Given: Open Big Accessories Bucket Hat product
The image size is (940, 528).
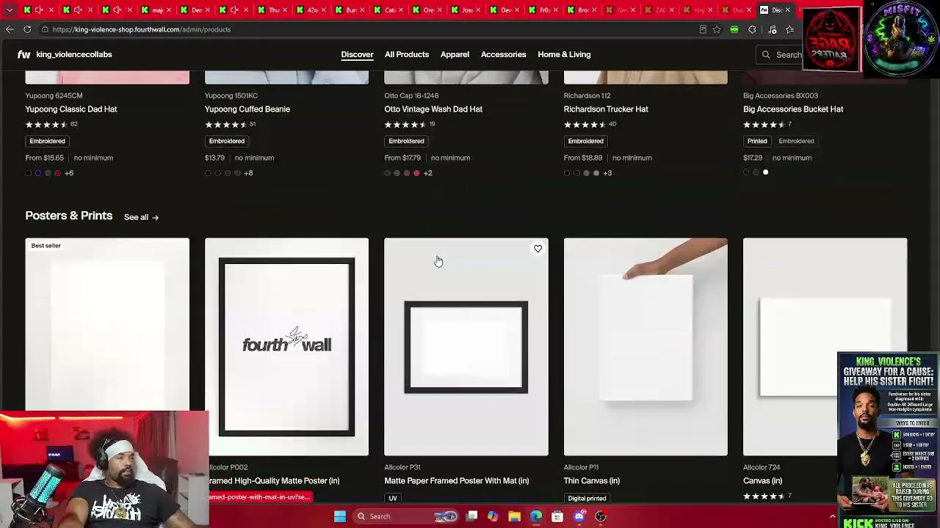Looking at the screenshot, I should 793,109.
